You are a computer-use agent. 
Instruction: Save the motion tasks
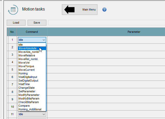[x=37, y=23]
